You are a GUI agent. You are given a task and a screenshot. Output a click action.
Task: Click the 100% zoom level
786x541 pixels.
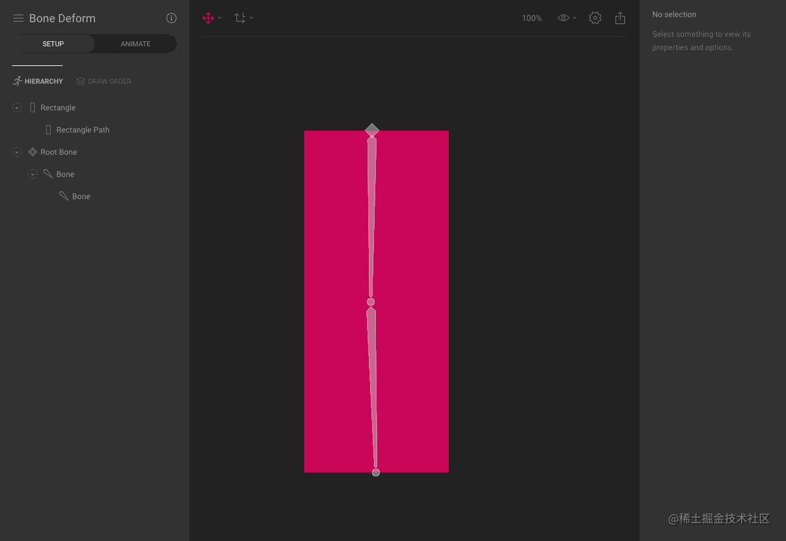coord(532,18)
